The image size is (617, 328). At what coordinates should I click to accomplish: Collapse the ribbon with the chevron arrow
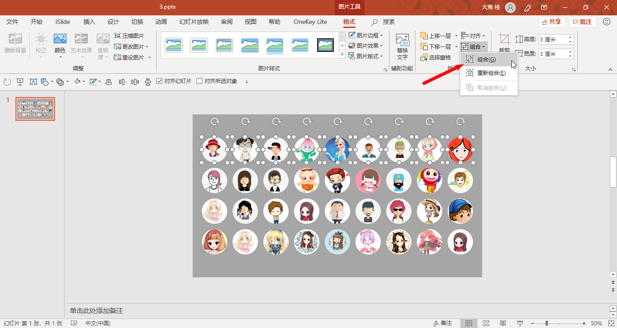tap(610, 69)
